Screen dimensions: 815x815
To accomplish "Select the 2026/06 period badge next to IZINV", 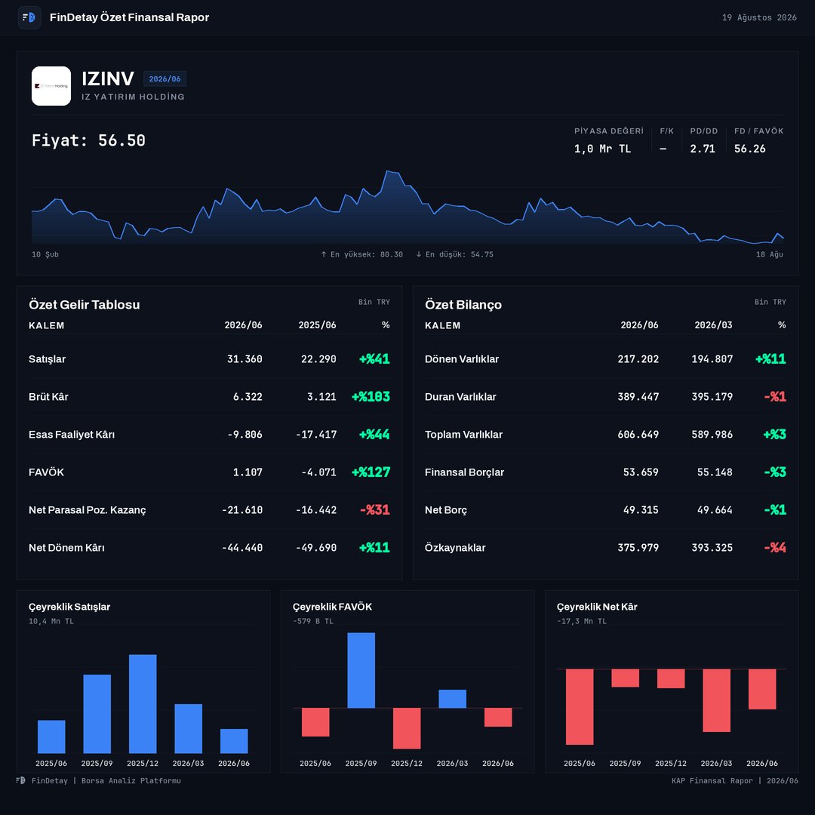I will pos(165,78).
